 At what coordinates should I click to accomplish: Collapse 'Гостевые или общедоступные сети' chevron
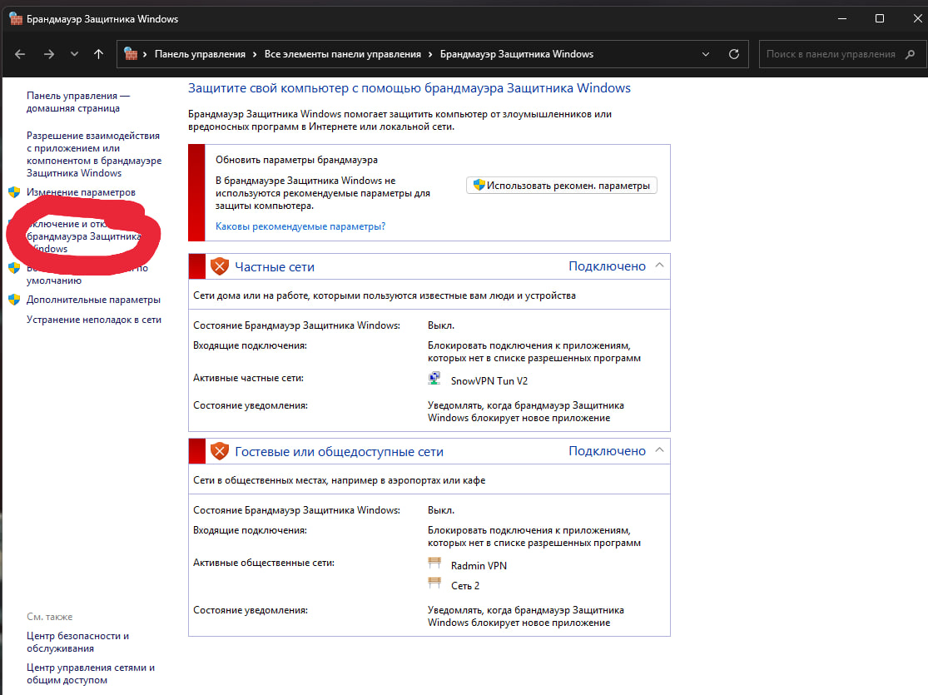tap(659, 450)
